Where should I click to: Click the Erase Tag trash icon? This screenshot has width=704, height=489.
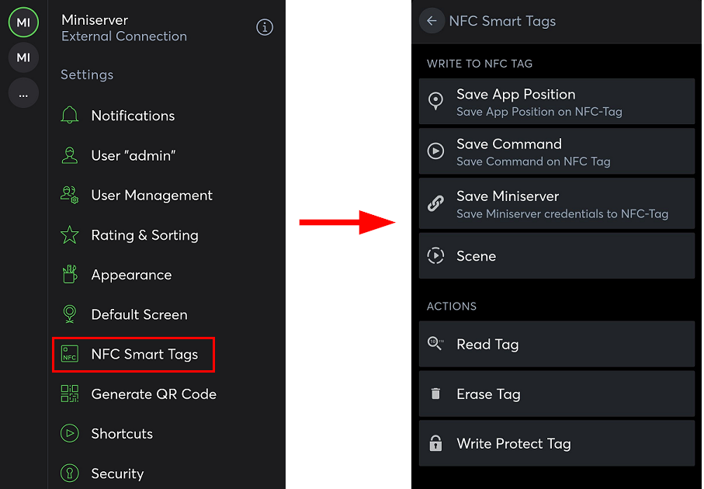(435, 394)
